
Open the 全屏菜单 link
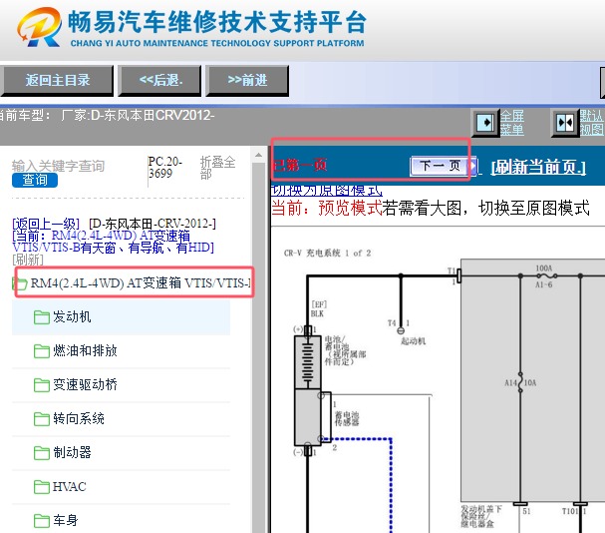pyautogui.click(x=512, y=123)
